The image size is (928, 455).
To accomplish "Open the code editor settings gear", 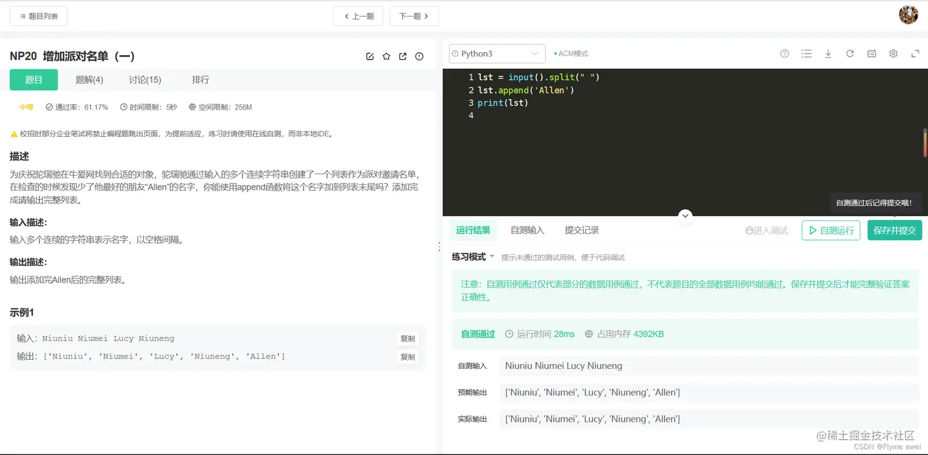I will point(893,53).
